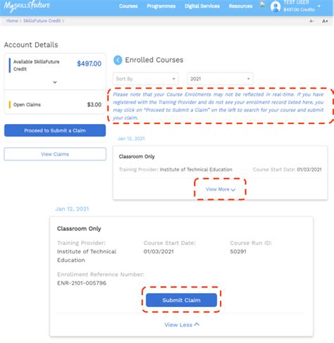Click $3.00 open claims amount
Screen dimensions: 334x343
pos(94,104)
